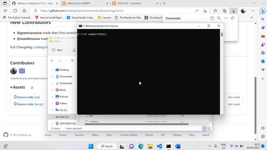Viewport: 267px width, 150px height.
Task: Open GitHub footer Security link
Action: tap(79, 135)
